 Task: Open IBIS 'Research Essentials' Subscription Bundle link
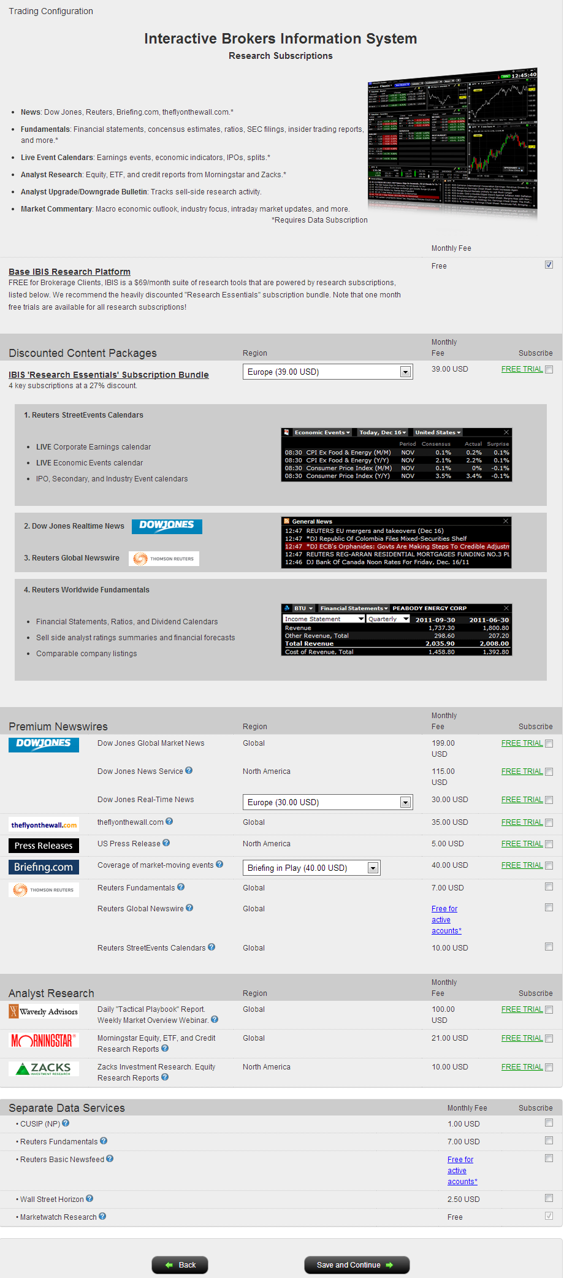(109, 375)
